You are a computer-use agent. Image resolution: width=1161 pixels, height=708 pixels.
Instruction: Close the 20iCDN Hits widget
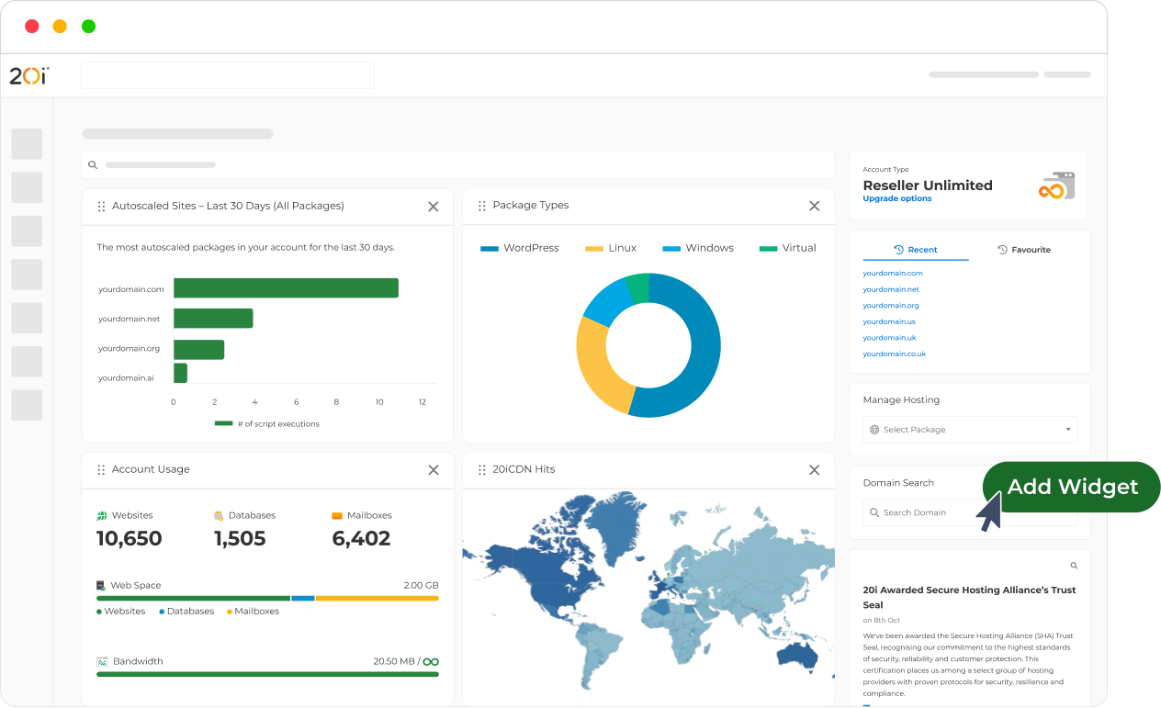(x=814, y=470)
